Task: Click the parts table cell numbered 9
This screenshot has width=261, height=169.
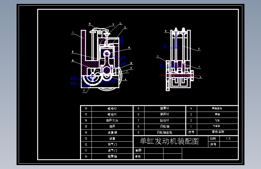Action: pyautogui.click(x=138, y=109)
